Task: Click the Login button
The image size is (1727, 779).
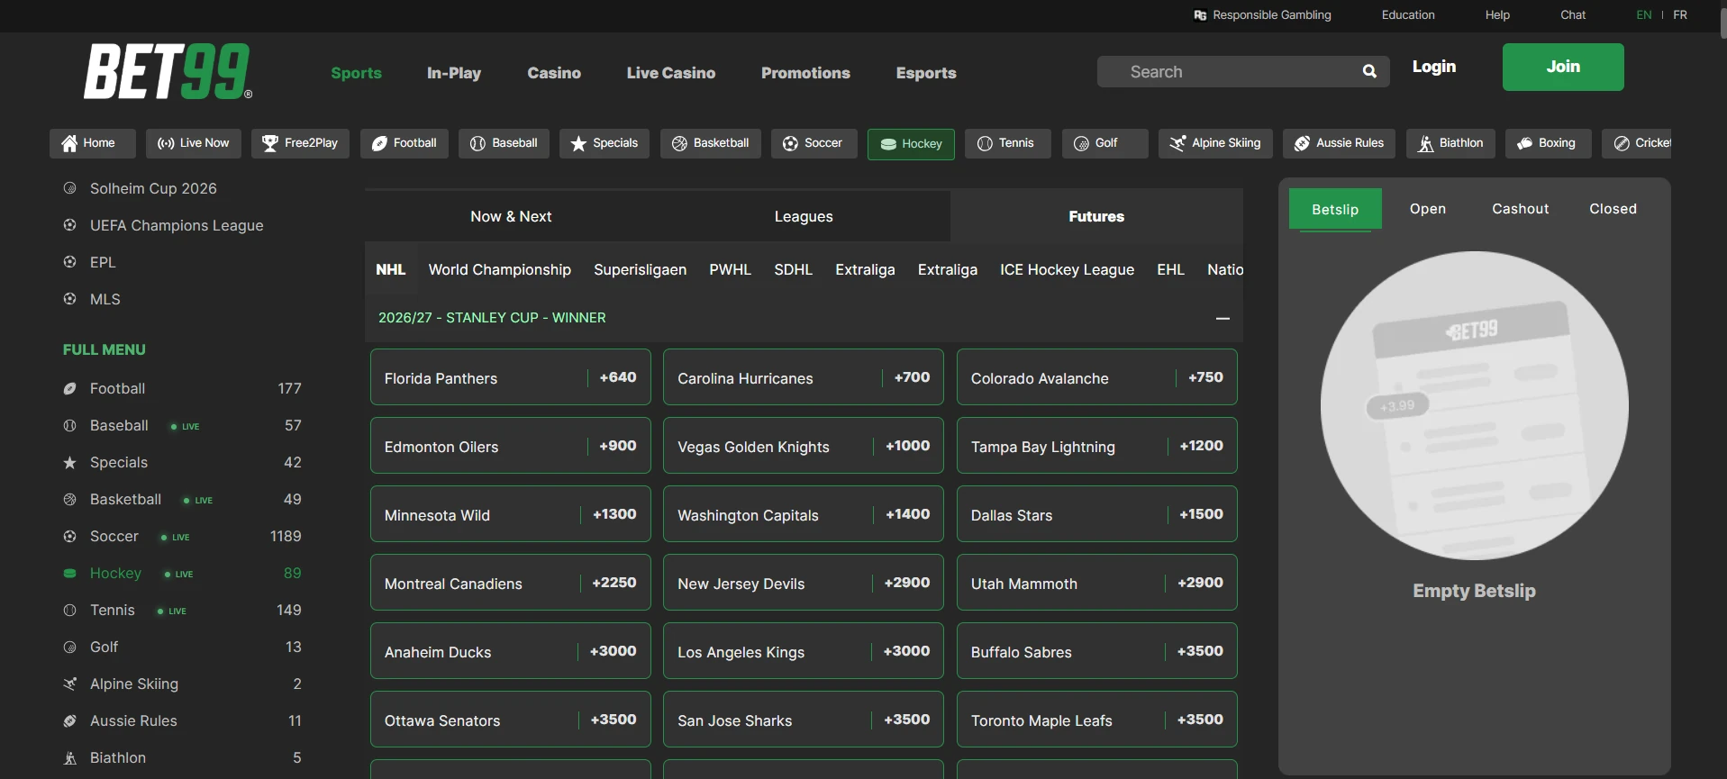Action: [x=1434, y=67]
